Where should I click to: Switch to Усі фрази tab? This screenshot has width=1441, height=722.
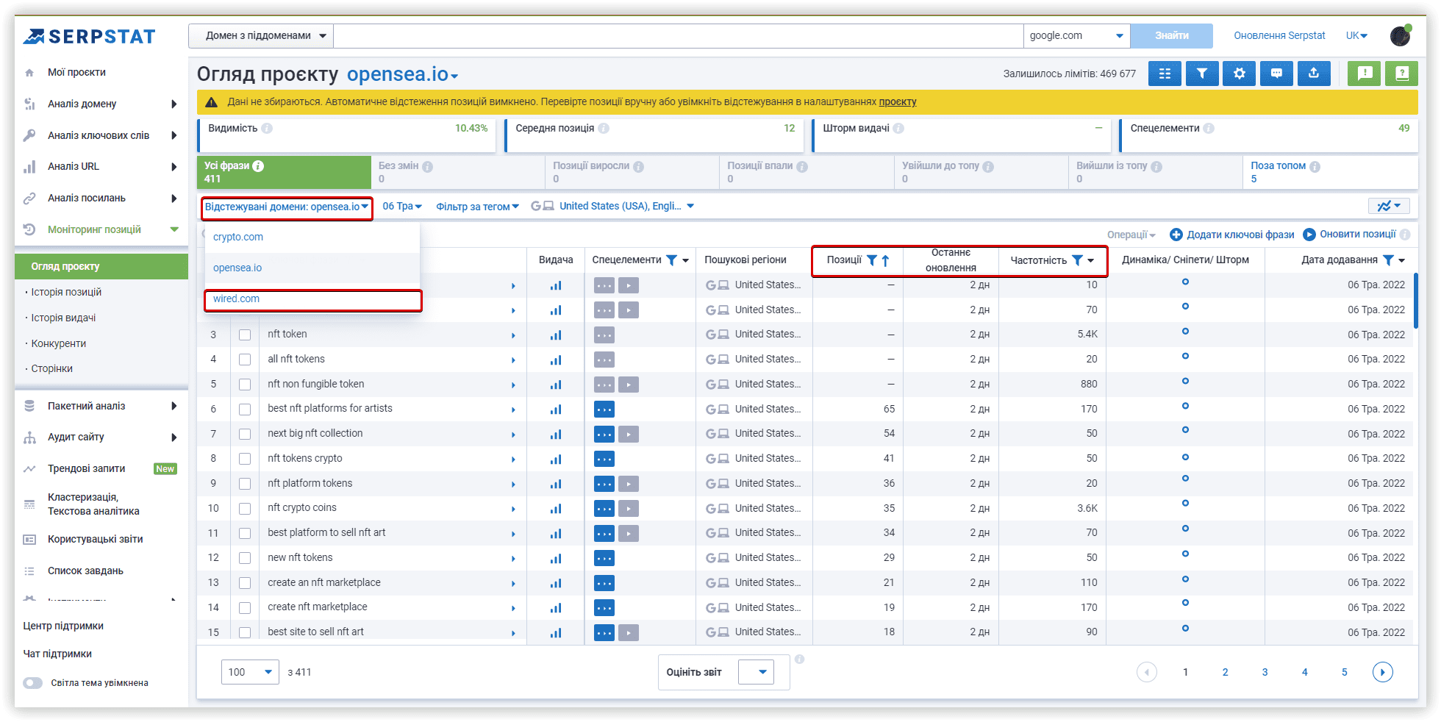pos(284,172)
